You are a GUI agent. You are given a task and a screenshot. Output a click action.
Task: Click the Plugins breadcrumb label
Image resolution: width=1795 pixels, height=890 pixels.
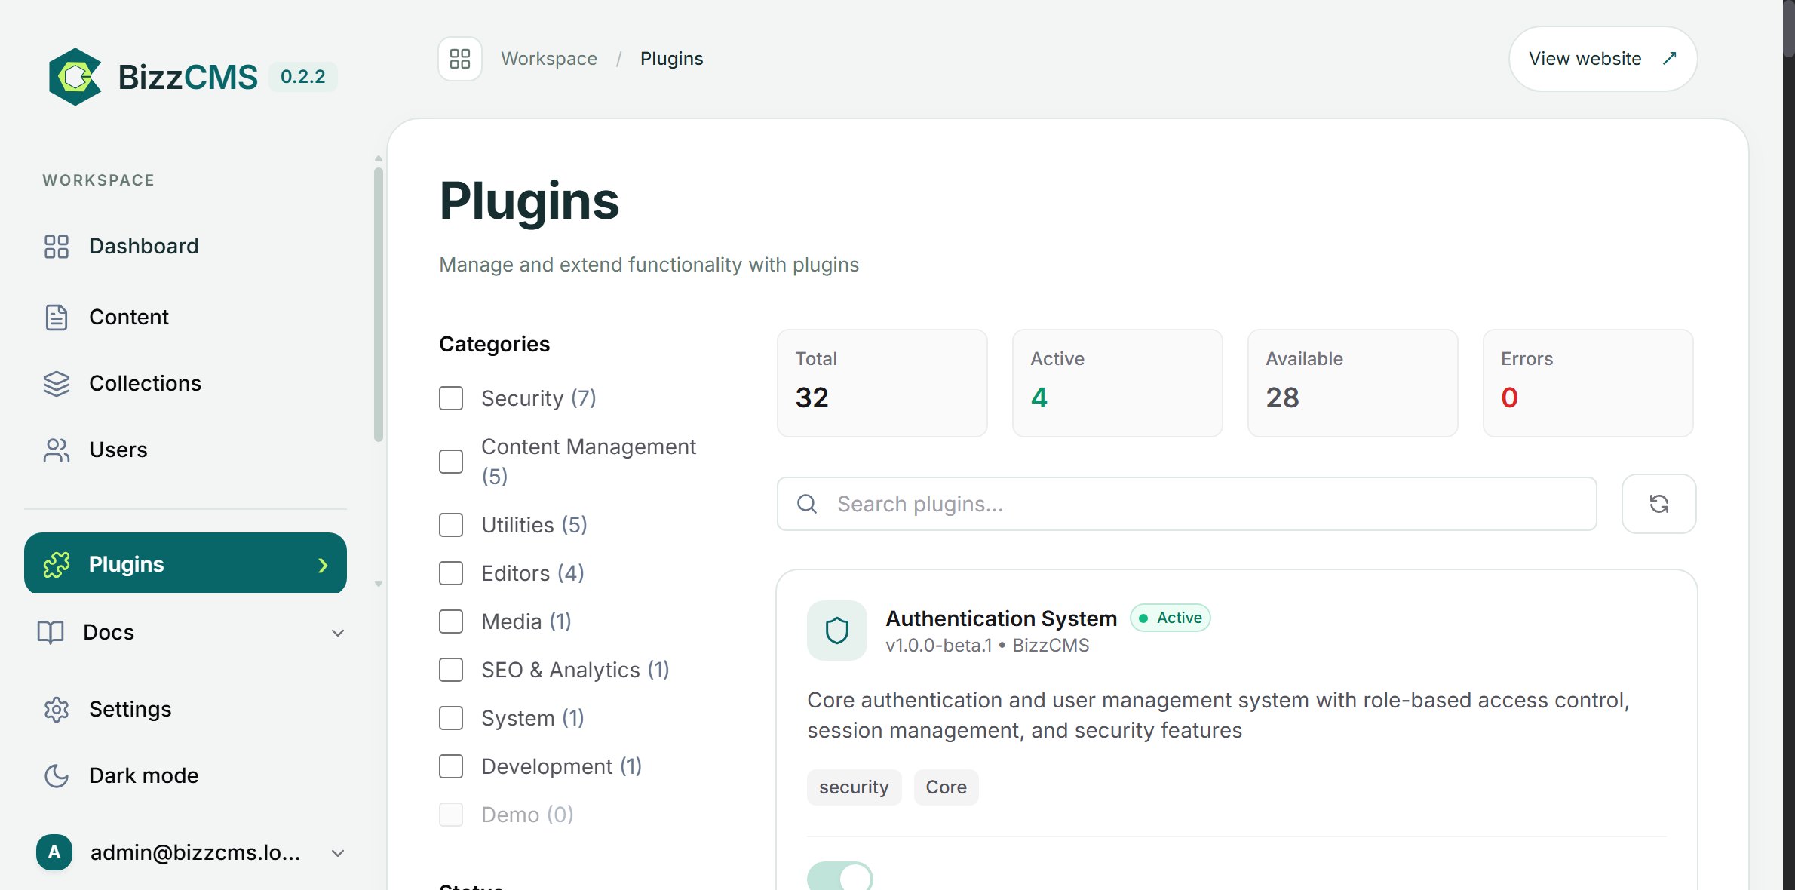pyautogui.click(x=671, y=59)
